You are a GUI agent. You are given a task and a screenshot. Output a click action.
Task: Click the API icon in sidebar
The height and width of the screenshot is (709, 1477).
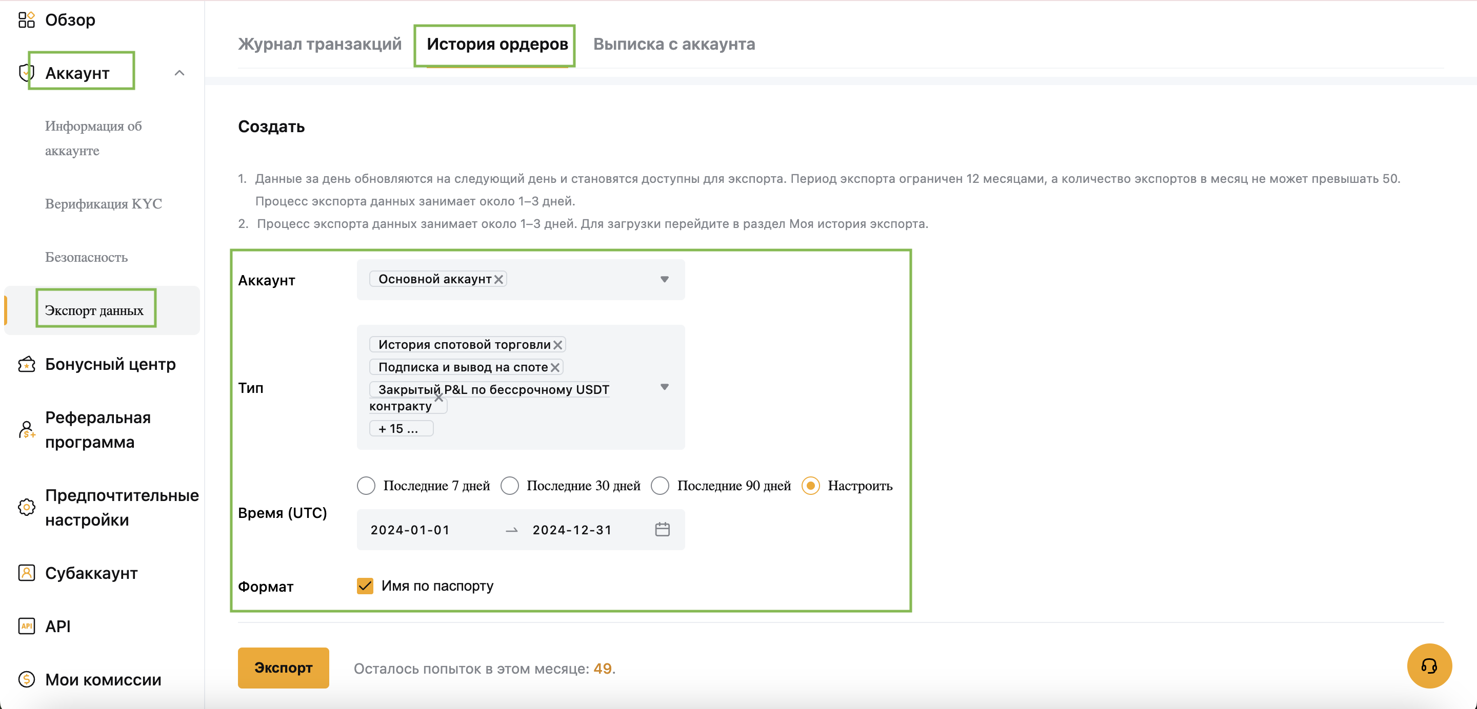(x=26, y=626)
